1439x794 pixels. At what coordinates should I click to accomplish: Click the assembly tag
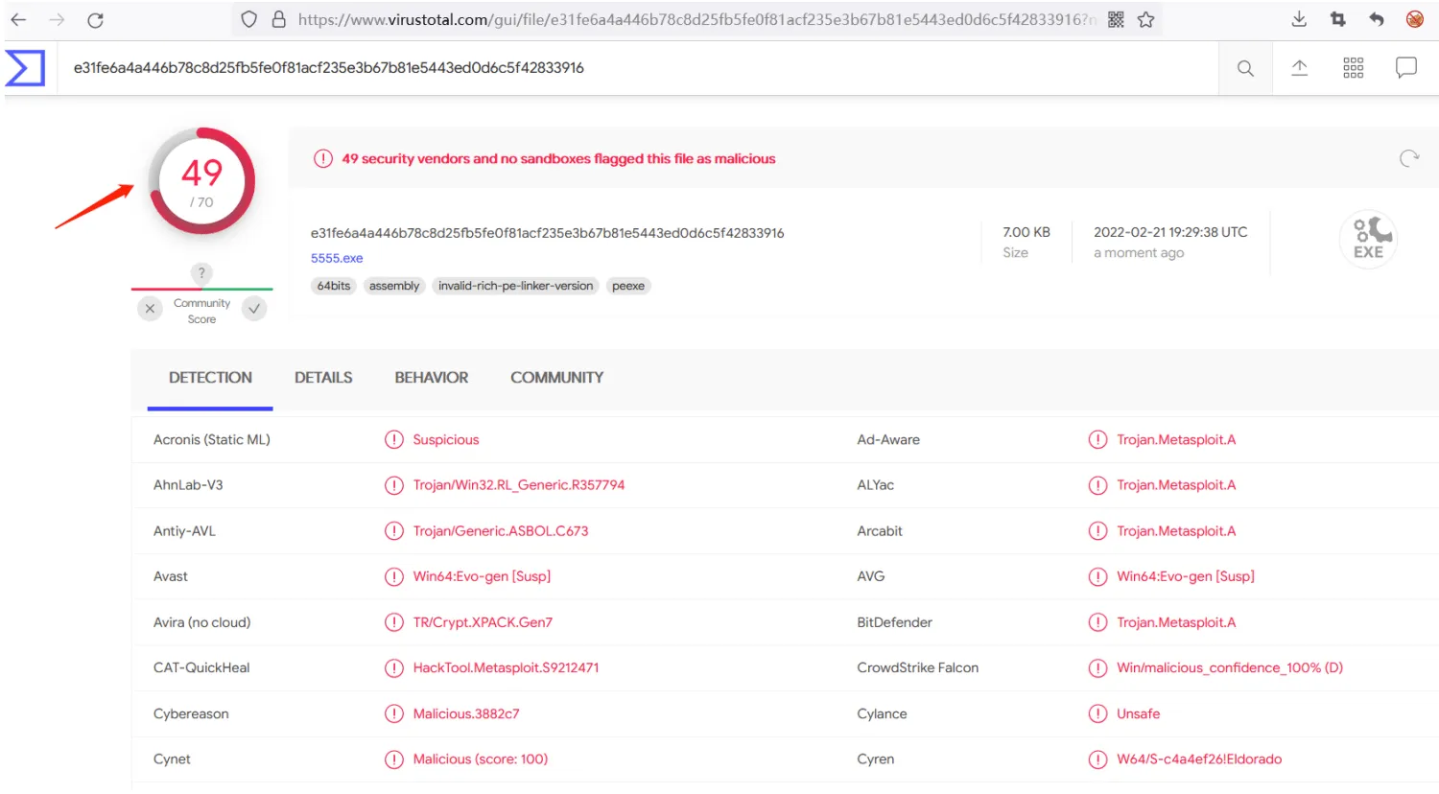[x=394, y=286]
